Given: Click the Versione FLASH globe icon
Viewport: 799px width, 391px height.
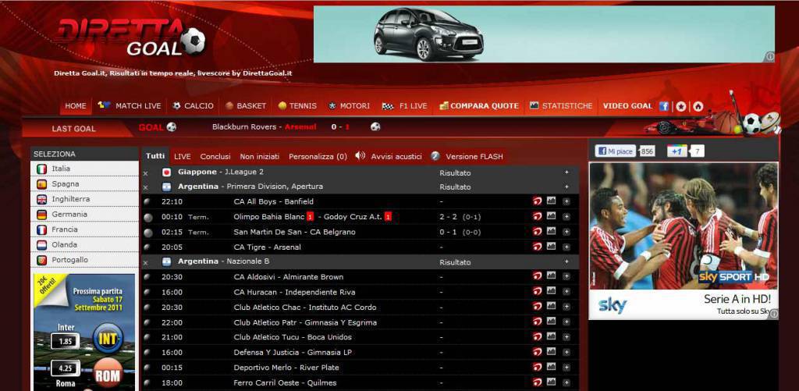Looking at the screenshot, I should pyautogui.click(x=435, y=155).
